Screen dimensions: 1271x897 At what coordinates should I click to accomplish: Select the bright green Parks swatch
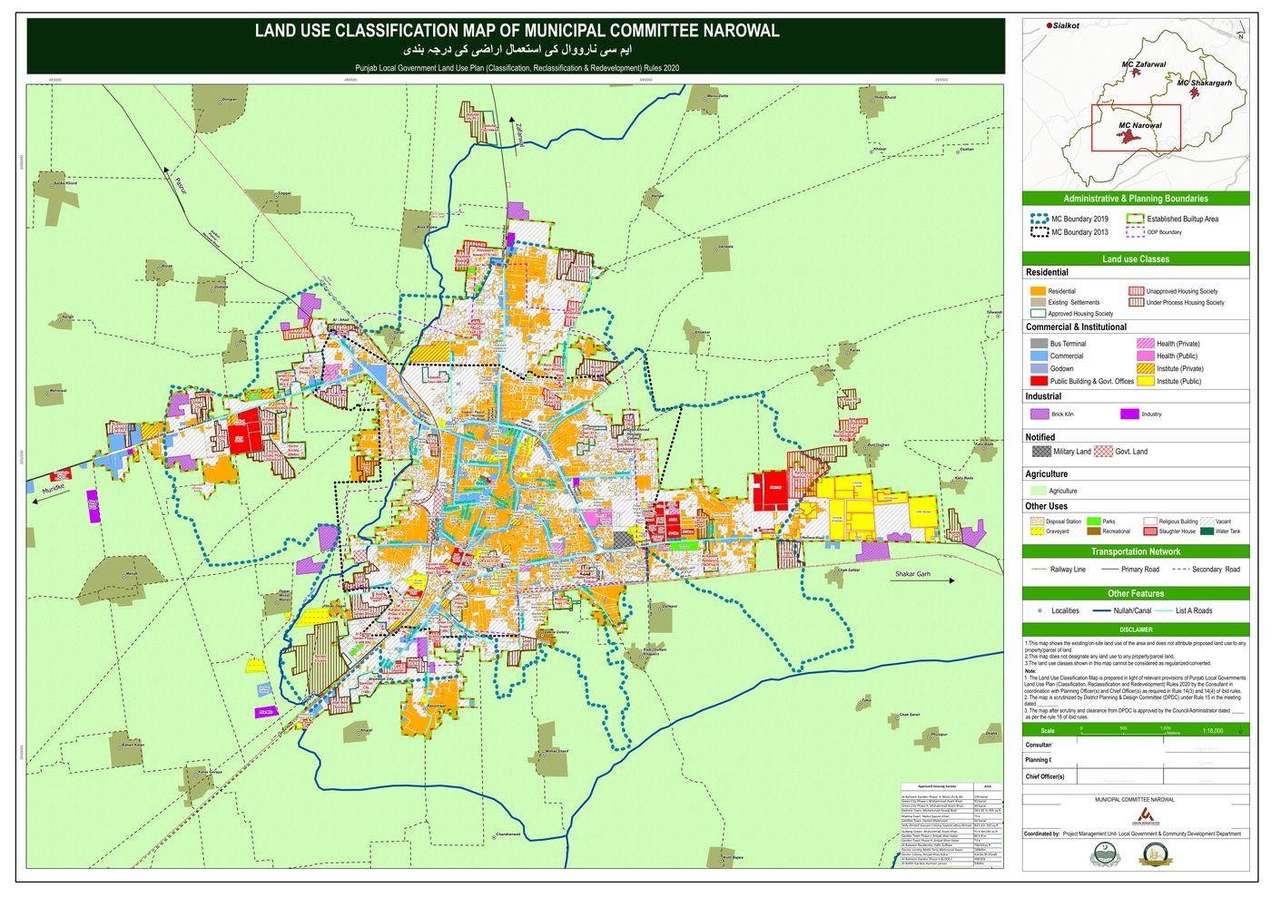pyautogui.click(x=1092, y=522)
